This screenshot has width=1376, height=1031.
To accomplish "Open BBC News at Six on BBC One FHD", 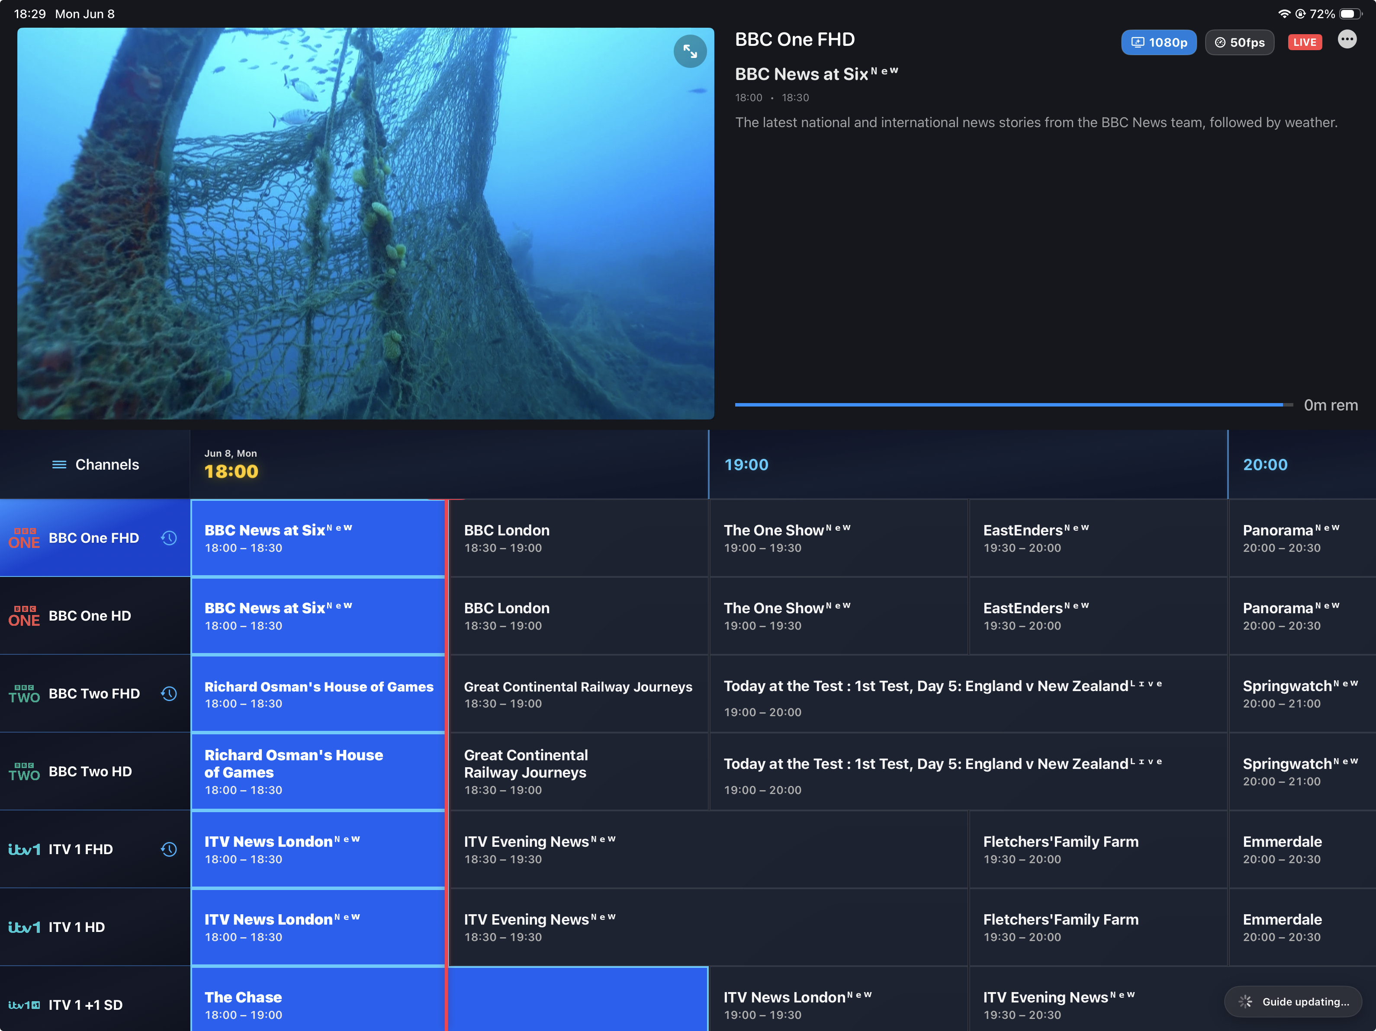I will [318, 538].
